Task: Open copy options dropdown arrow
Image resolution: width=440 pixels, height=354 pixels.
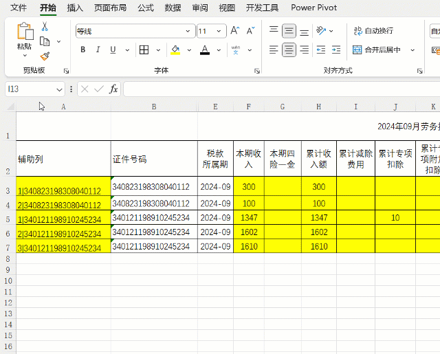Action: 58,41
